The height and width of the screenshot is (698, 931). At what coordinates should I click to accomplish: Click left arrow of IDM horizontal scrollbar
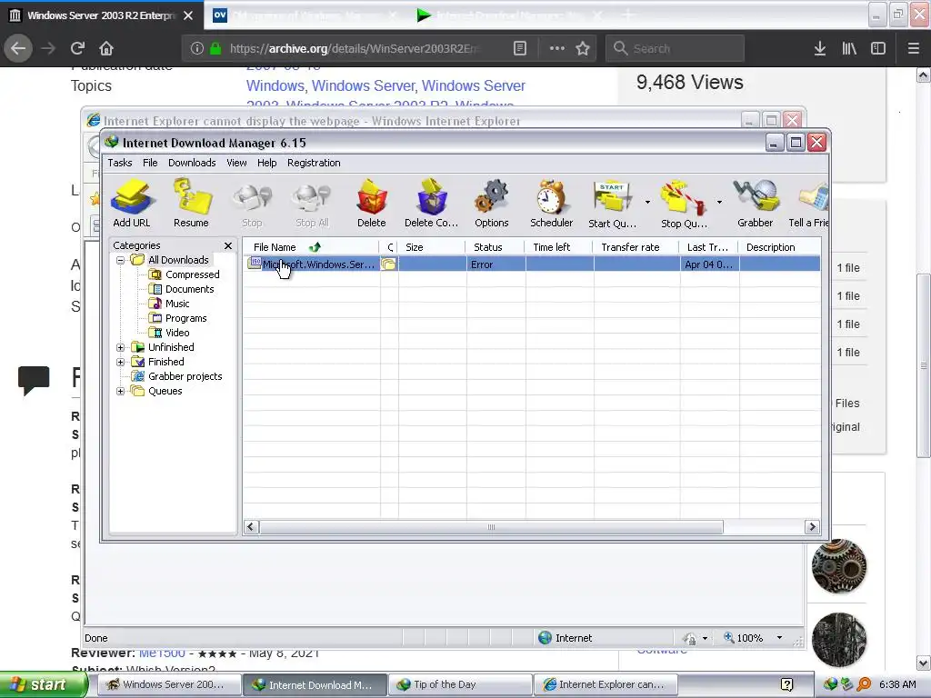pyautogui.click(x=251, y=527)
